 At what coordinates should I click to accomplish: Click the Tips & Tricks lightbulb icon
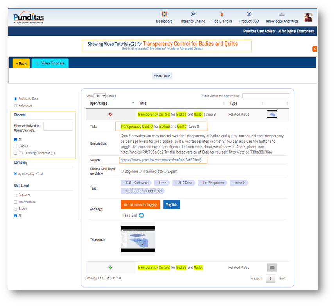(x=222, y=14)
